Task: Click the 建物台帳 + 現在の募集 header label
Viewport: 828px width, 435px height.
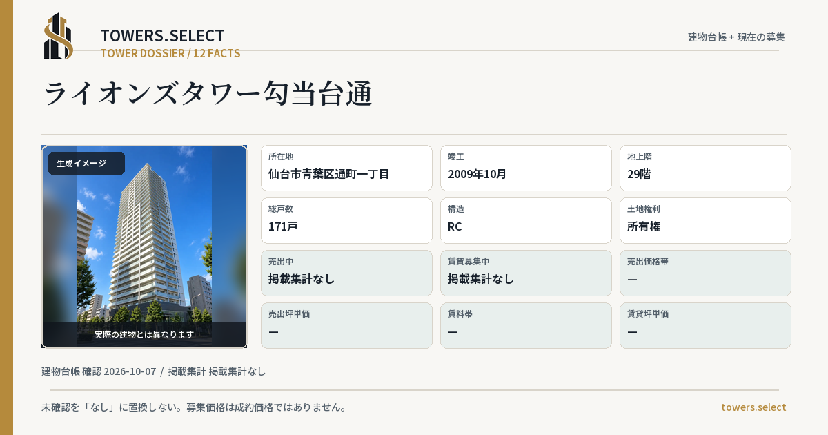Action: point(736,37)
